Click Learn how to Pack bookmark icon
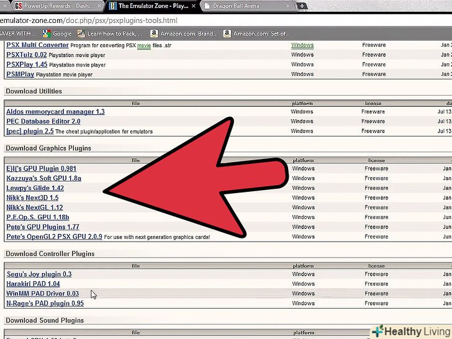 pos(81,34)
